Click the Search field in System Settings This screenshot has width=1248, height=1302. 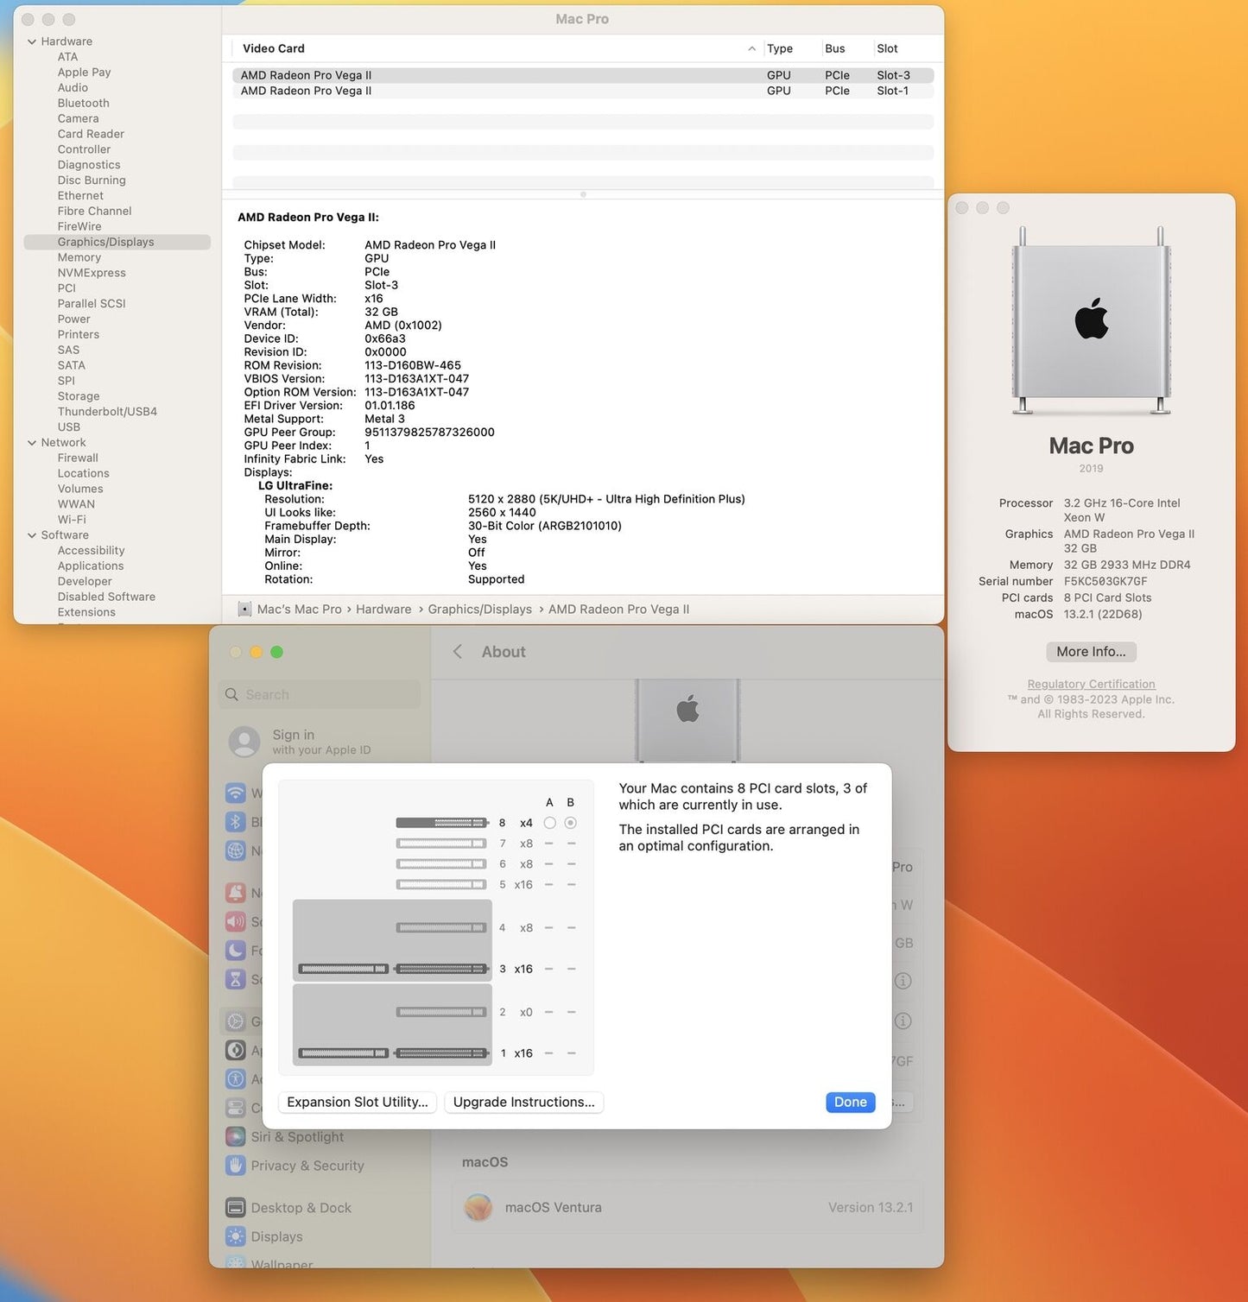click(320, 695)
